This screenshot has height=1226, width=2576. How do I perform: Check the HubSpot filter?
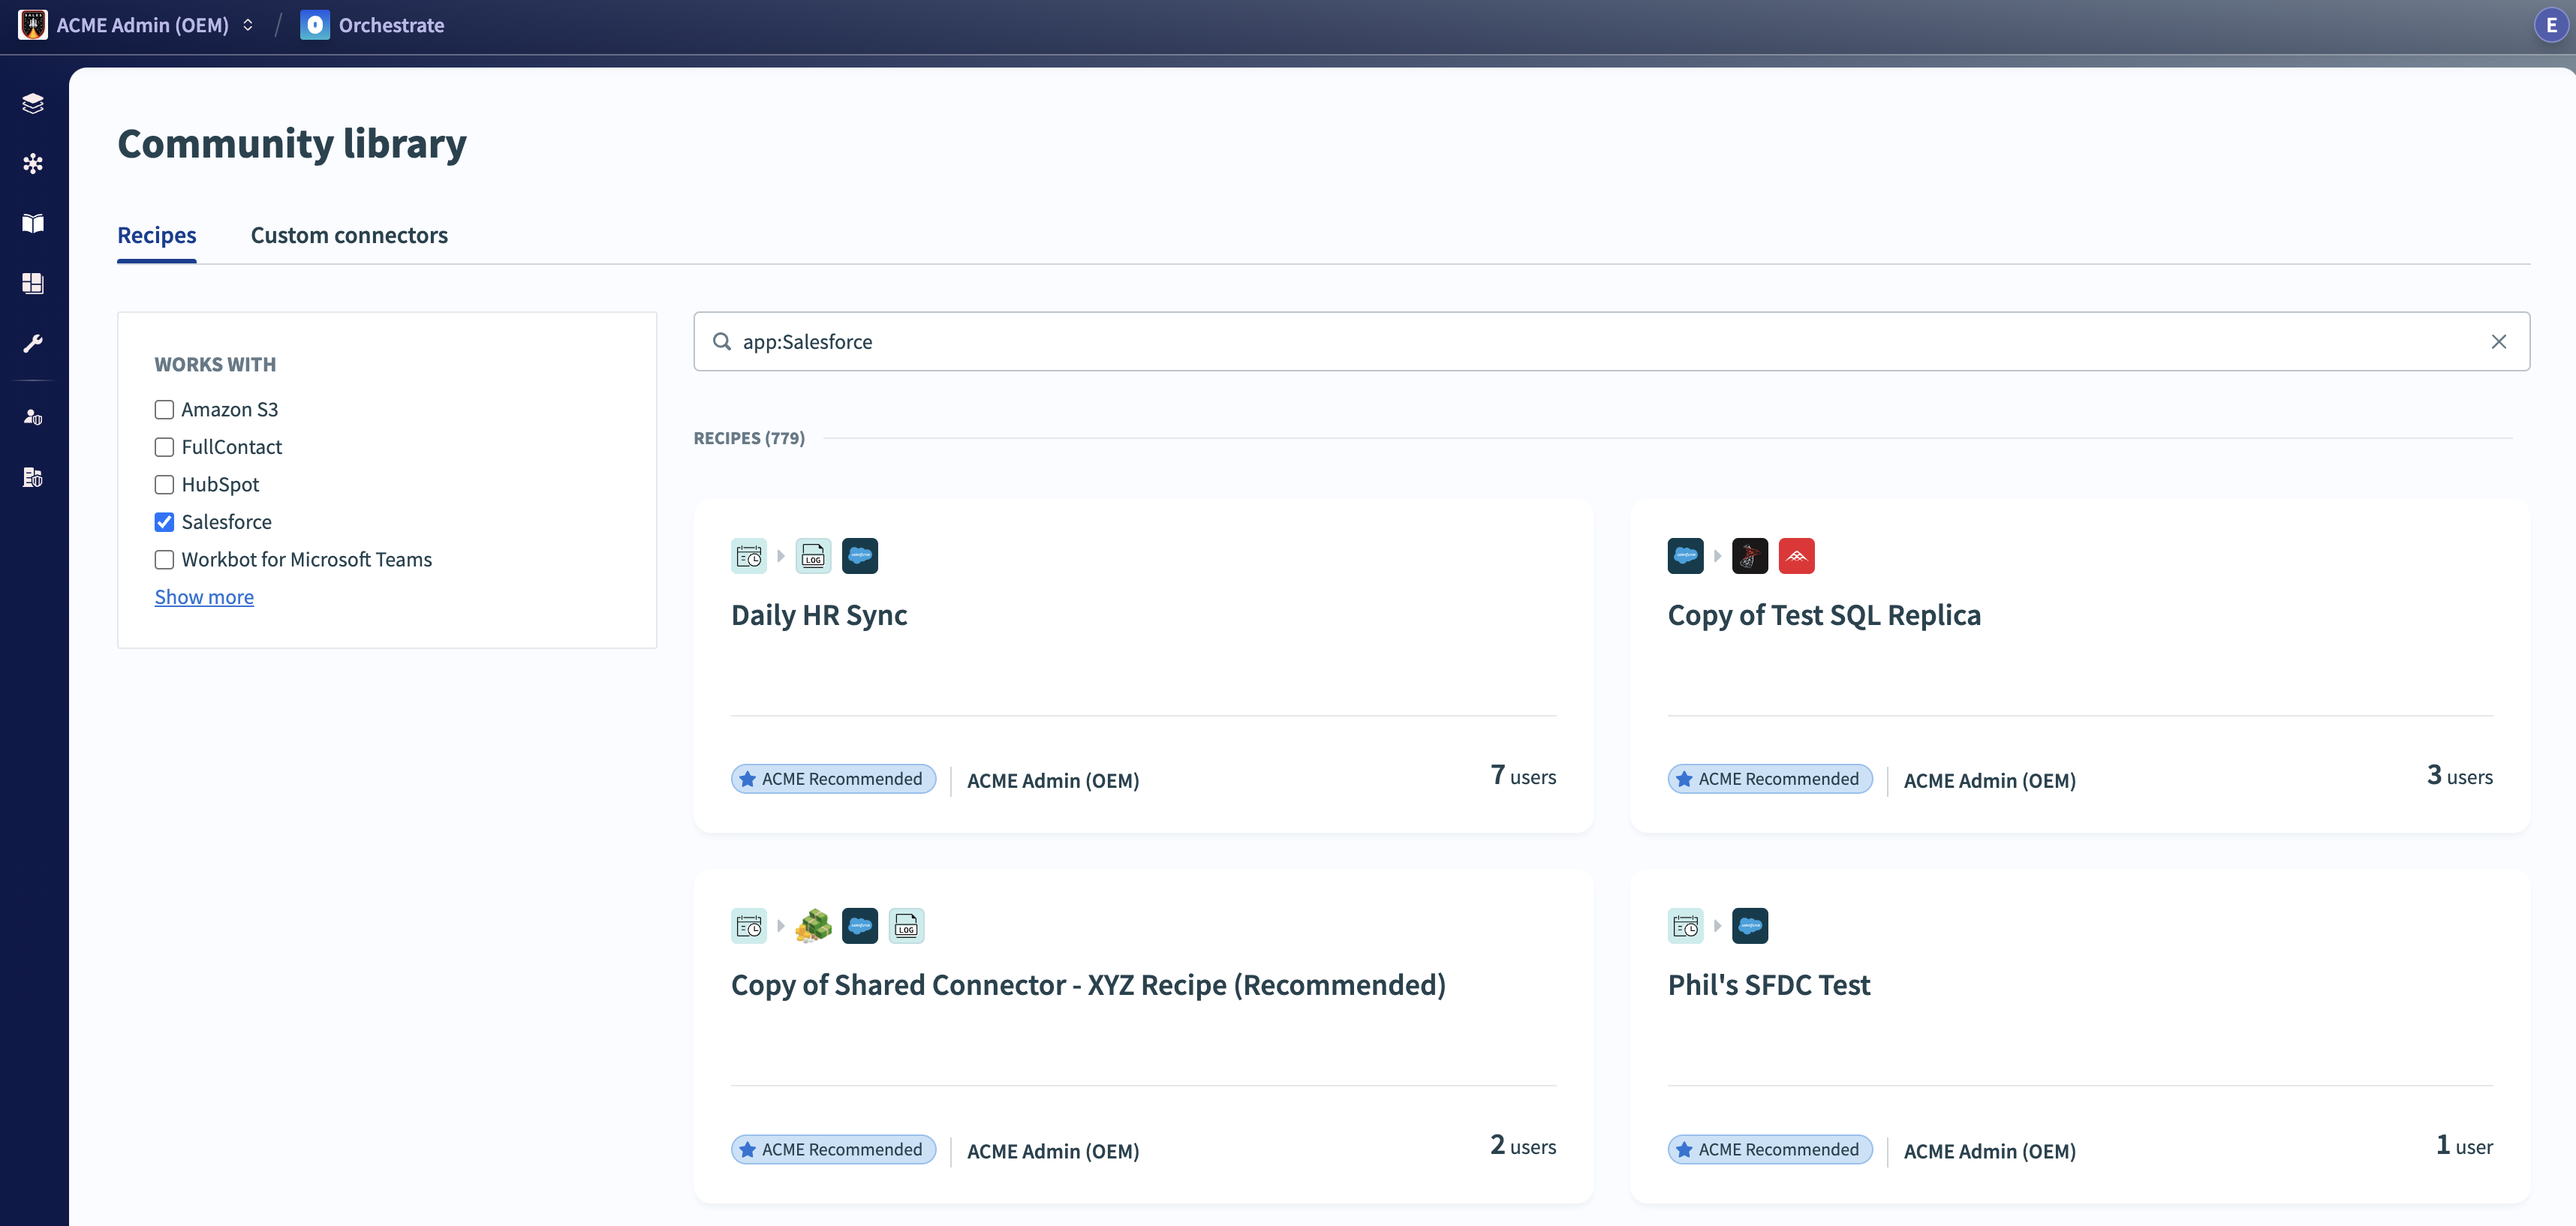pos(164,484)
